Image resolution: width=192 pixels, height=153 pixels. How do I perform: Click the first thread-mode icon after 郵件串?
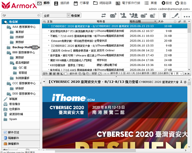click(80, 74)
